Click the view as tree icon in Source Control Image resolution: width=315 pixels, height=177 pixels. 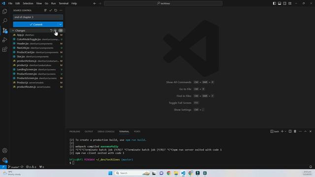point(45,10)
